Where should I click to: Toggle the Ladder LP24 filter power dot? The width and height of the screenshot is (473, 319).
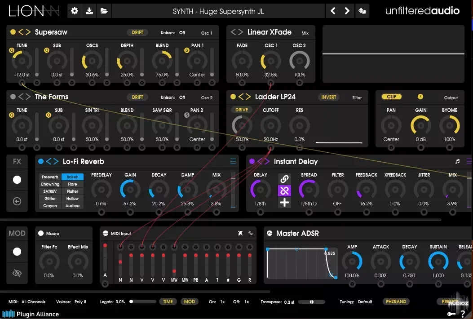[233, 97]
